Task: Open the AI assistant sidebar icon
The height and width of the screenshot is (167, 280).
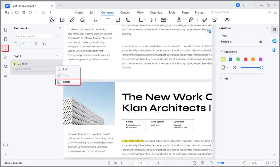Action: click(274, 41)
